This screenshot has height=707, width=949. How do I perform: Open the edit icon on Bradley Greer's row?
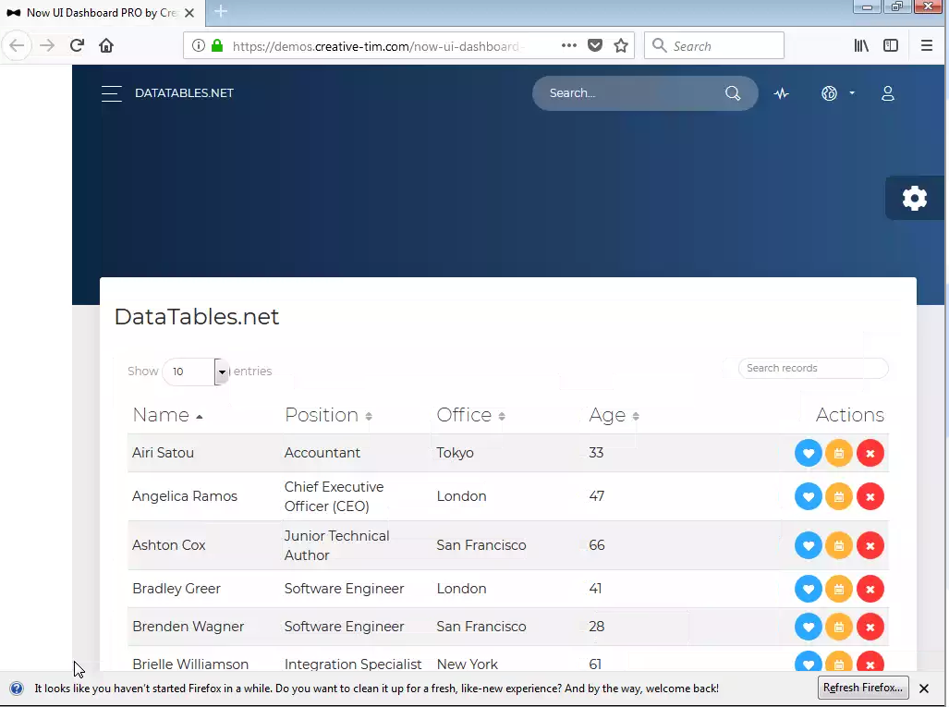tap(839, 589)
